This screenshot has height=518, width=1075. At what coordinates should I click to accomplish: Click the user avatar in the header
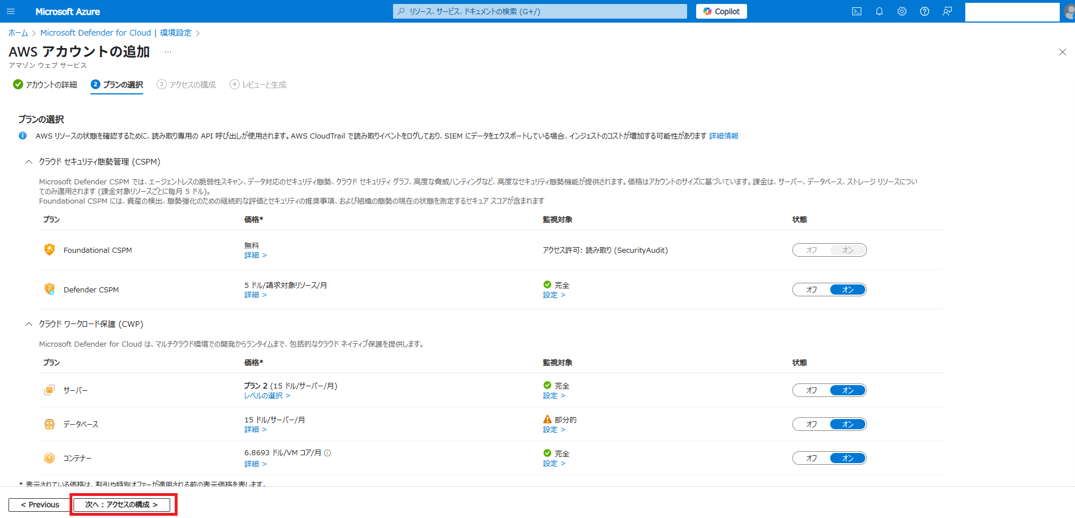1069,11
